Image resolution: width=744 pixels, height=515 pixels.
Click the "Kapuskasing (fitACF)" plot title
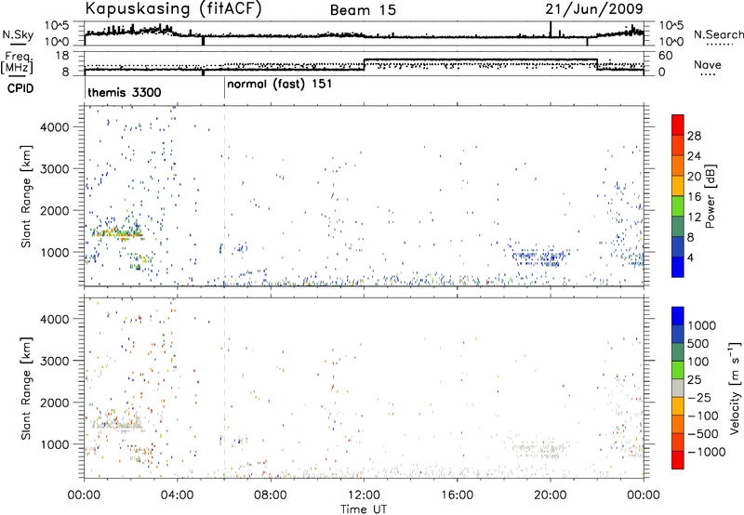click(x=173, y=9)
